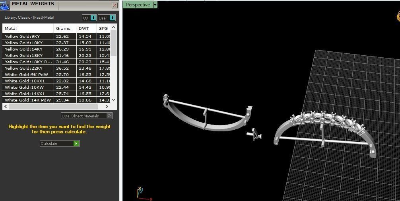Viewport: 400px width, 201px height.
Task: Click the vertical scrollbar thumb in metals table
Action: (114, 43)
